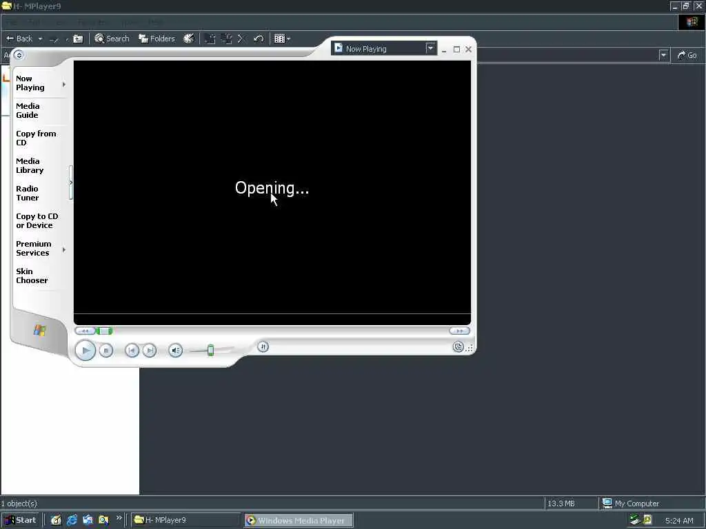Switch Media Player to skin mode
Screen dimensions: 706x529
(458, 347)
